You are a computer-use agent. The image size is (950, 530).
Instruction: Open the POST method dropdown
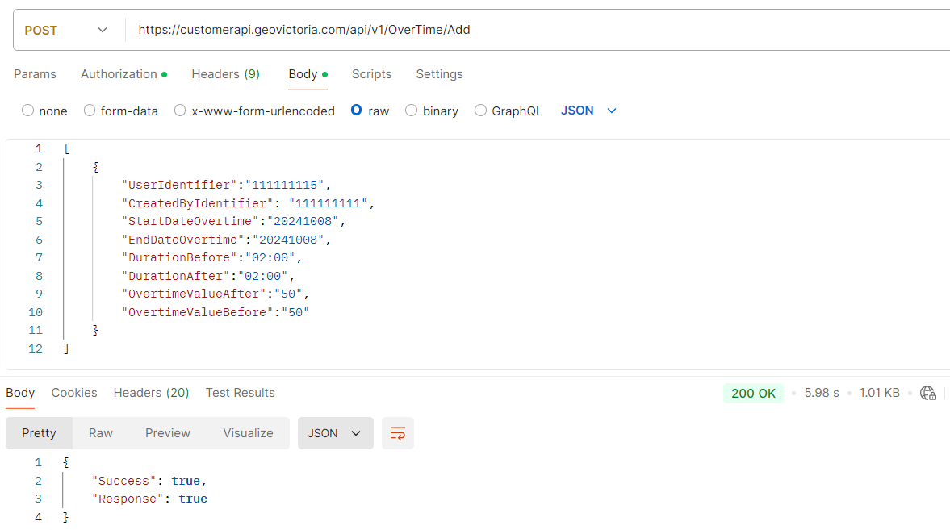pyautogui.click(x=66, y=30)
